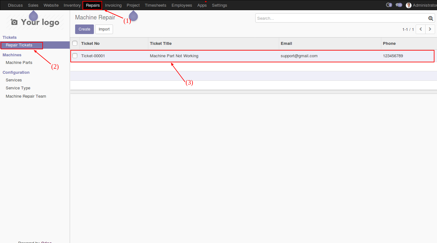Click the Create button
The width and height of the screenshot is (437, 243).
84,29
